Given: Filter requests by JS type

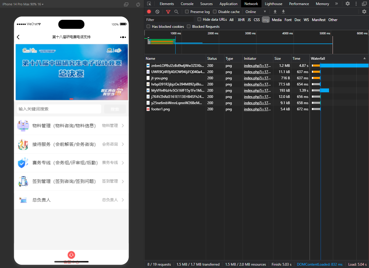Looking at the screenshot, I should [x=249, y=20].
